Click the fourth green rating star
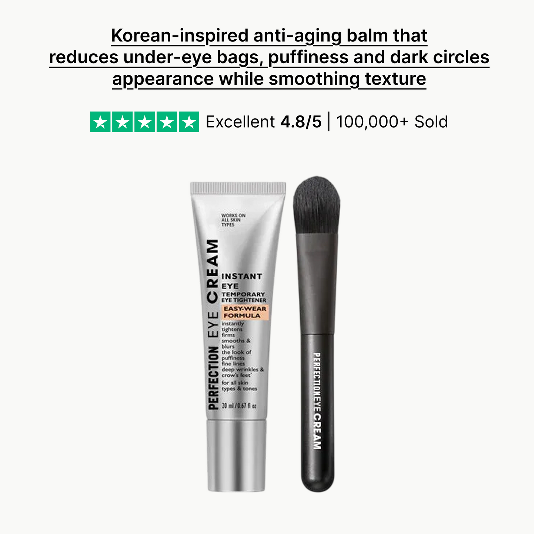This screenshot has height=534, width=535. [x=167, y=122]
